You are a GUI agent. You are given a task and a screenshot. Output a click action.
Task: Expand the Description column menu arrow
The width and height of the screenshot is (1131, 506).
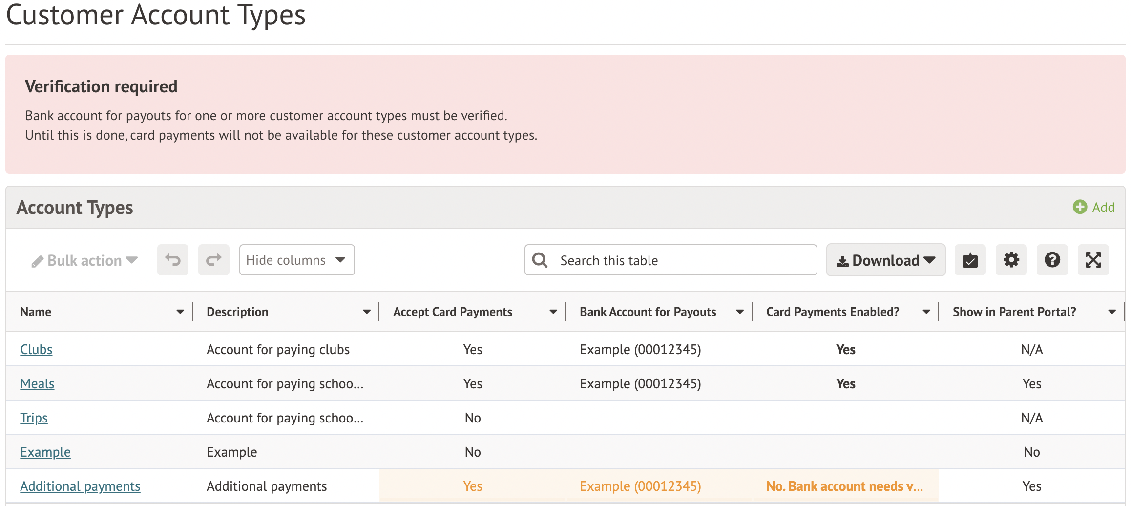click(x=367, y=312)
